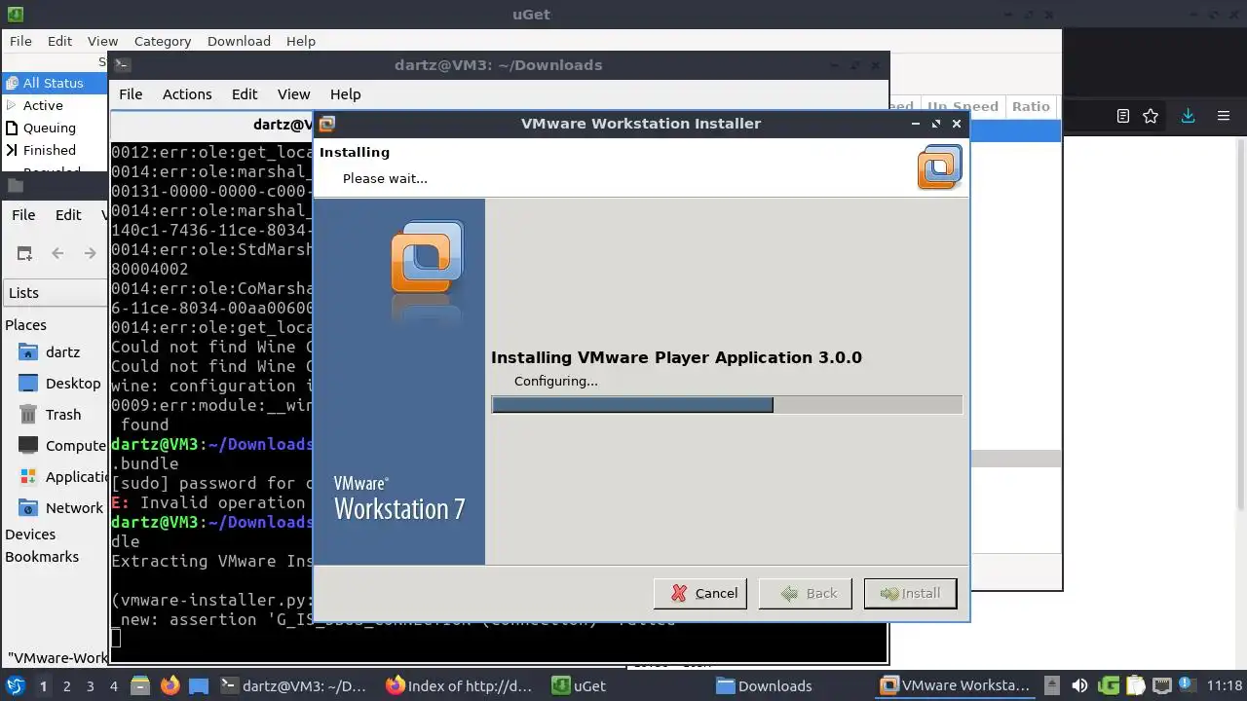The height and width of the screenshot is (701, 1247).
Task: Switch to Downloads taskbar entry
Action: pyautogui.click(x=765, y=685)
